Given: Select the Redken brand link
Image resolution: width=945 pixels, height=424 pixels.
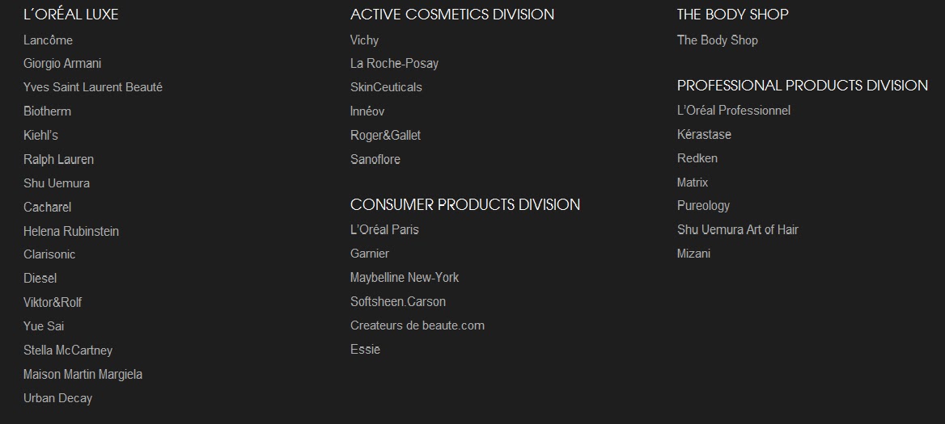Looking at the screenshot, I should (697, 158).
